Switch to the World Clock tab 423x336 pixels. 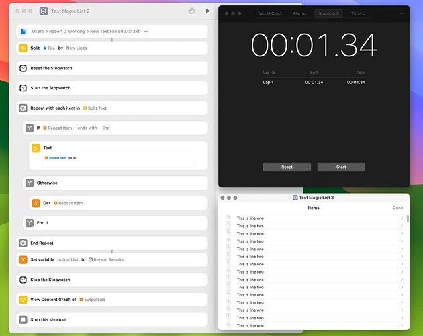click(x=271, y=13)
